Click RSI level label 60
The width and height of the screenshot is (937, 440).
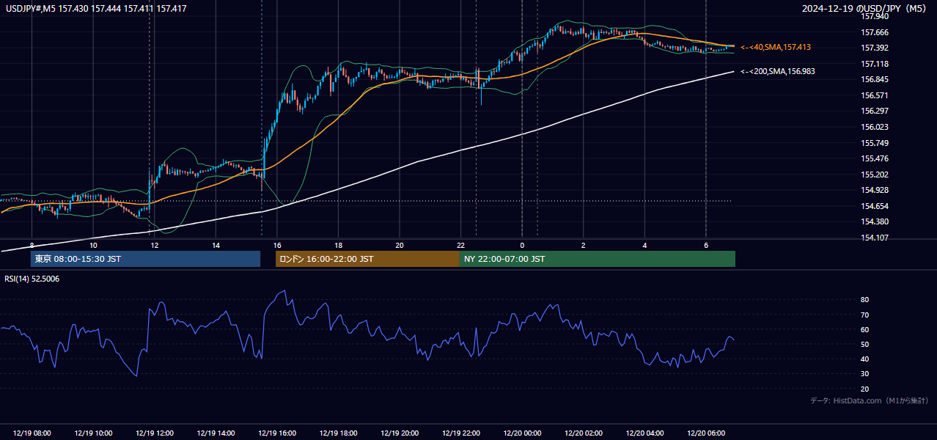tap(865, 329)
